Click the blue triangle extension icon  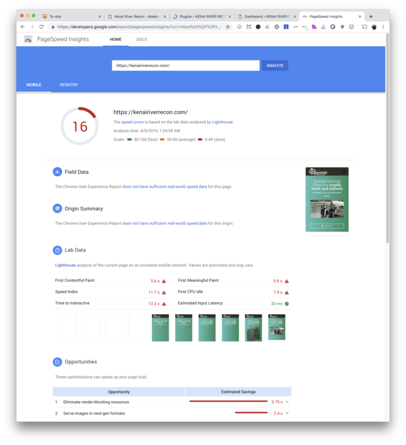323,27
